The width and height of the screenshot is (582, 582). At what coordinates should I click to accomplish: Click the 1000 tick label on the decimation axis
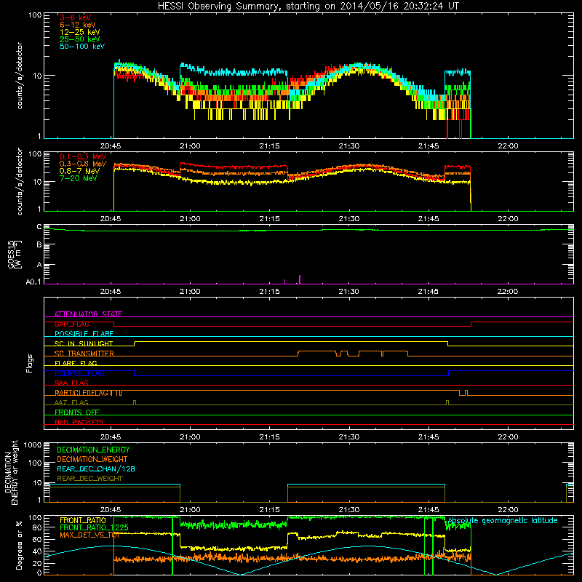point(33,445)
